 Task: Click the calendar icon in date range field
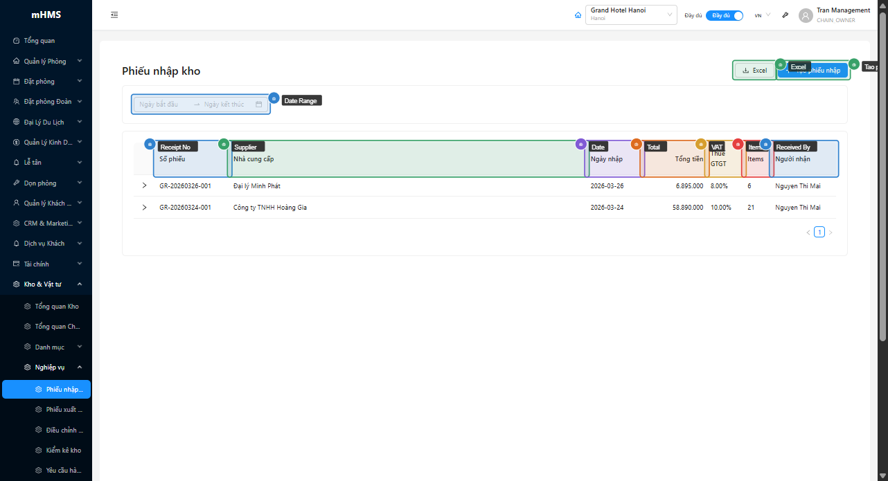pos(259,105)
